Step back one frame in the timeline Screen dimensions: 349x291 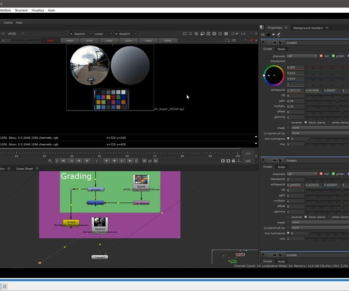(x=79, y=161)
